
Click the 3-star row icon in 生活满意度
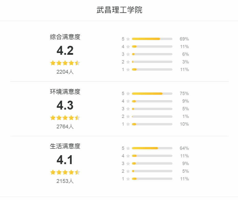click(x=128, y=164)
